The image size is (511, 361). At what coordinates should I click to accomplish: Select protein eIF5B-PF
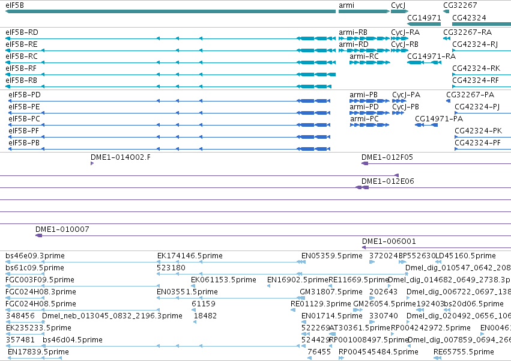click(169, 137)
